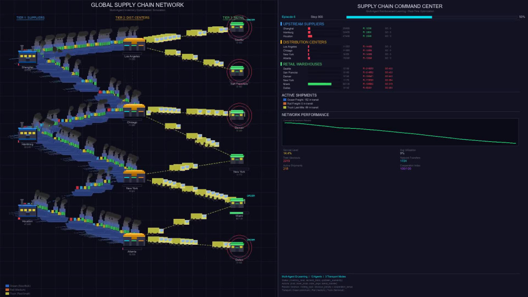Click the ORDER badge above Miami store
Screen dimensions: 528x297
click(x=251, y=196)
